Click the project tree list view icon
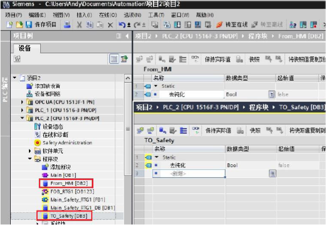Viewport: 326px width, 225px height. (x=114, y=59)
